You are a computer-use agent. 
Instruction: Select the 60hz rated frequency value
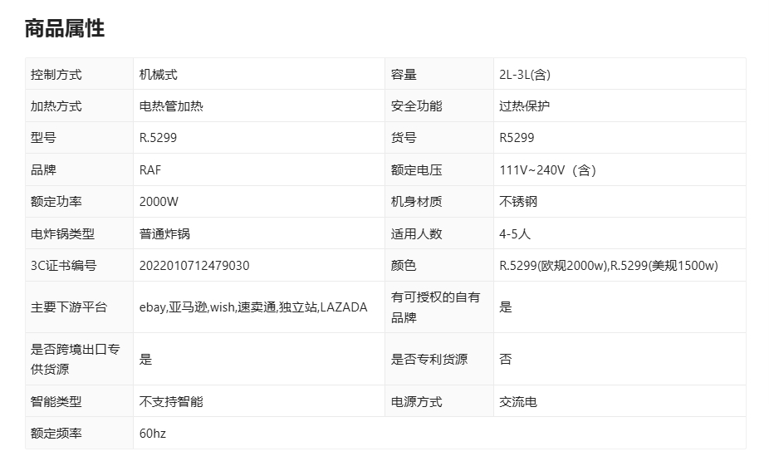click(153, 434)
